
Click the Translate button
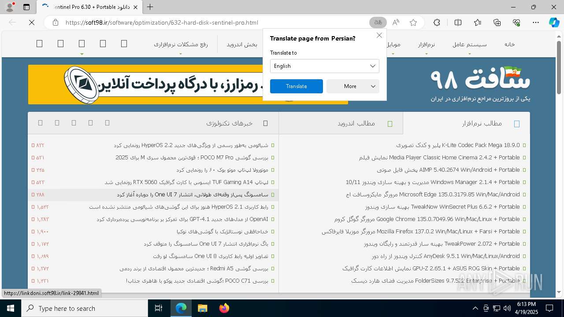tap(297, 86)
